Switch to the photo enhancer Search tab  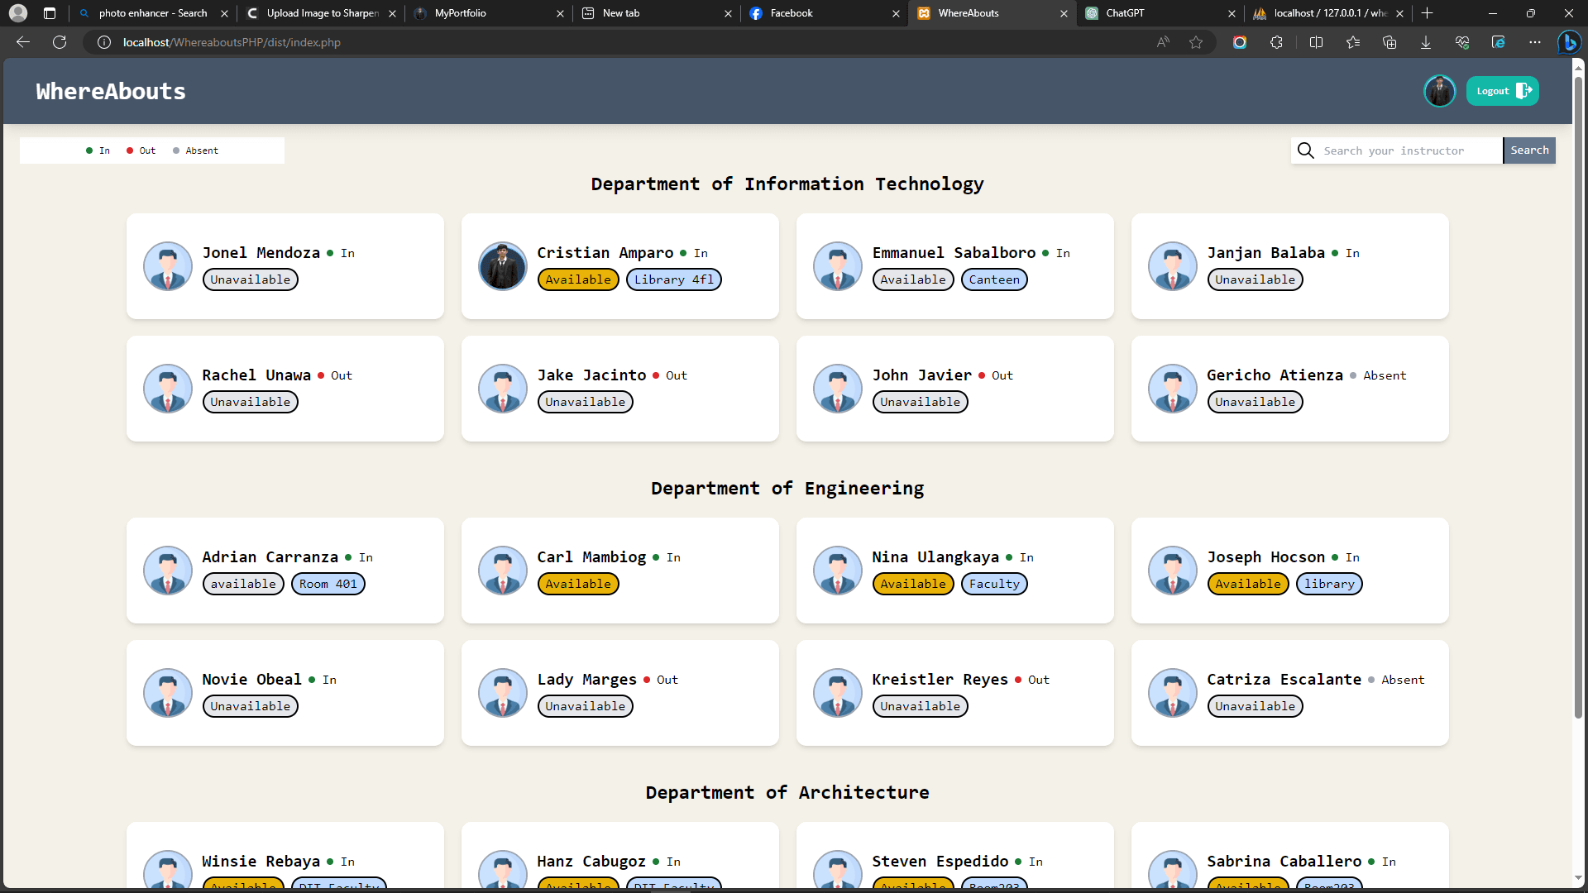pyautogui.click(x=153, y=13)
